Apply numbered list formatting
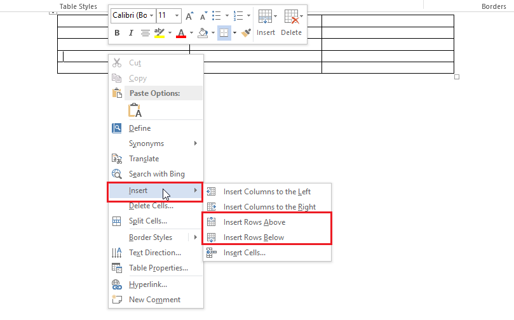514x320 pixels. tap(238, 15)
